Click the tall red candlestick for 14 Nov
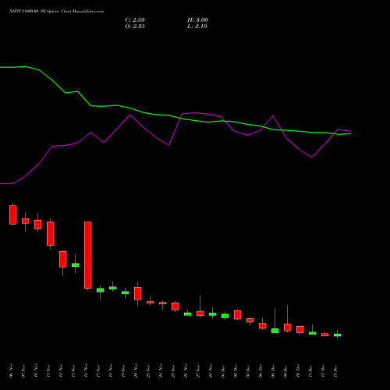Image resolution: width=390 pixels, height=390 pixels. click(x=88, y=255)
